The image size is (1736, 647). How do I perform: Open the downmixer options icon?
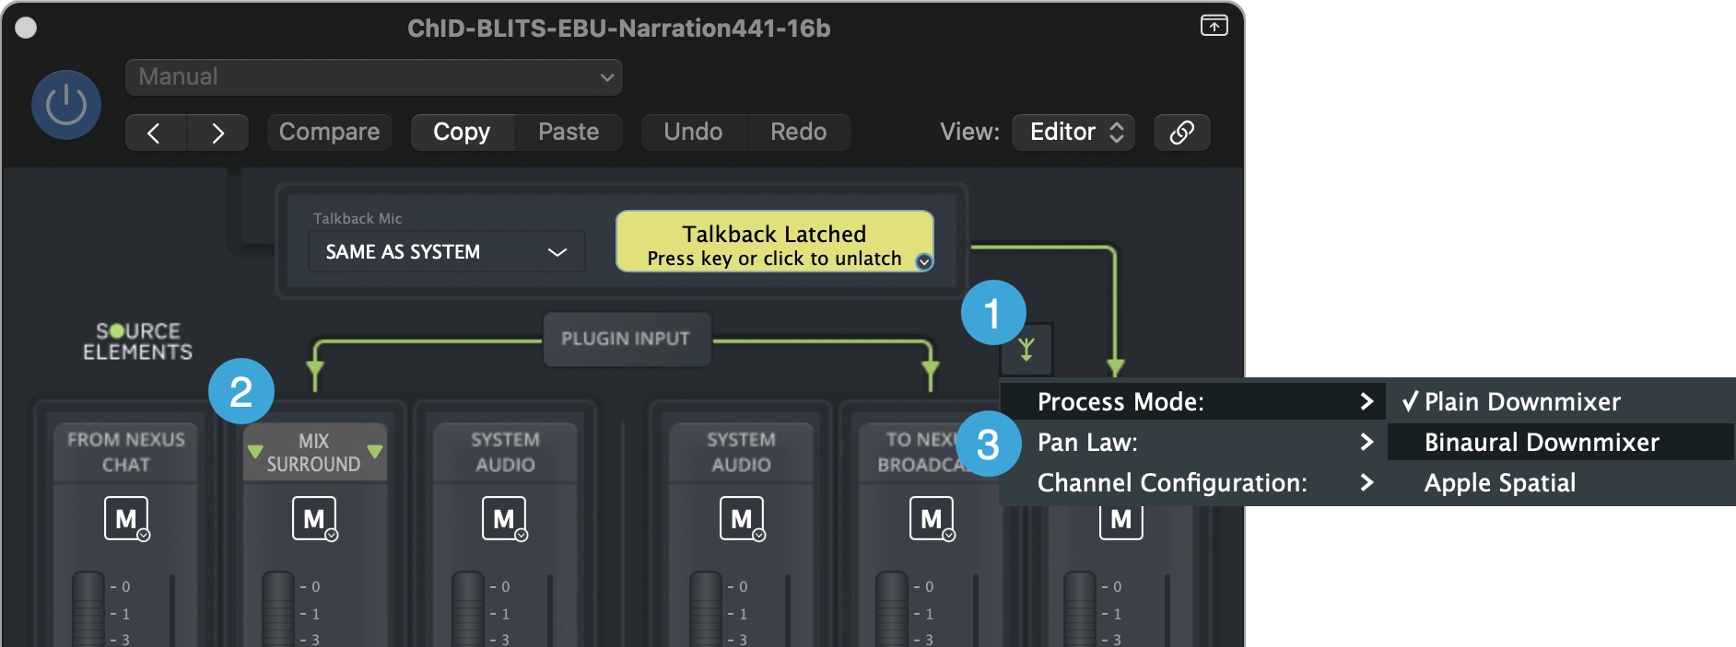click(1026, 350)
